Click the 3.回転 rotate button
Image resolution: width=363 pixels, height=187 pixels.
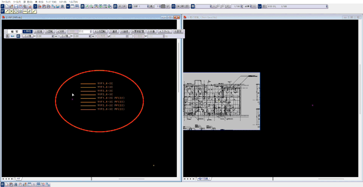49,31
